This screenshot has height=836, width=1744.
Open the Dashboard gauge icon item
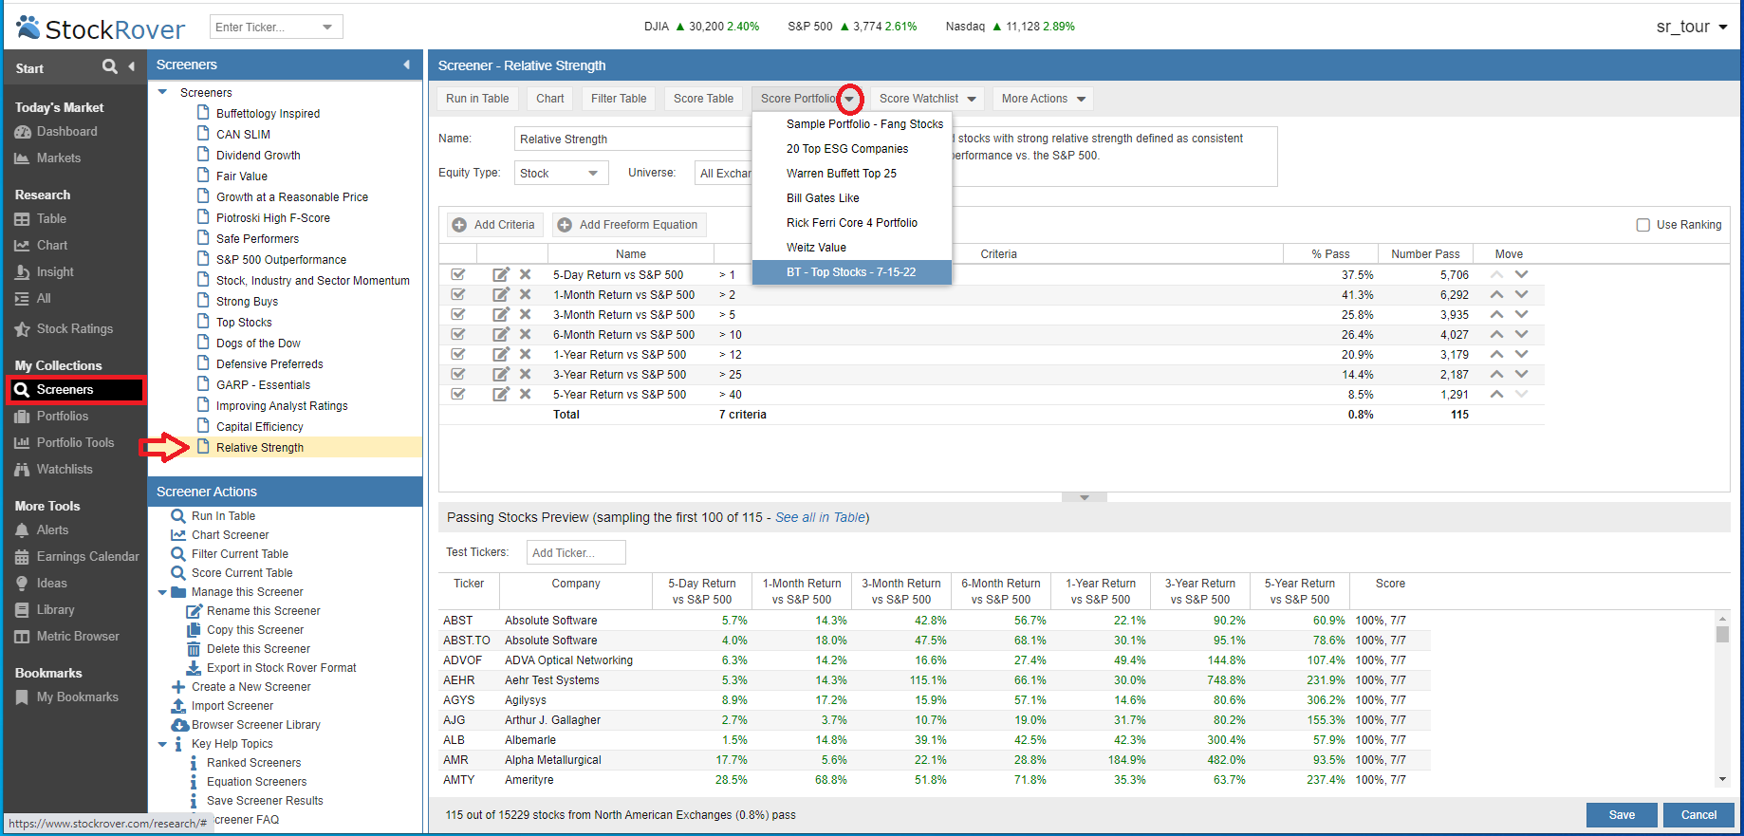[56, 132]
